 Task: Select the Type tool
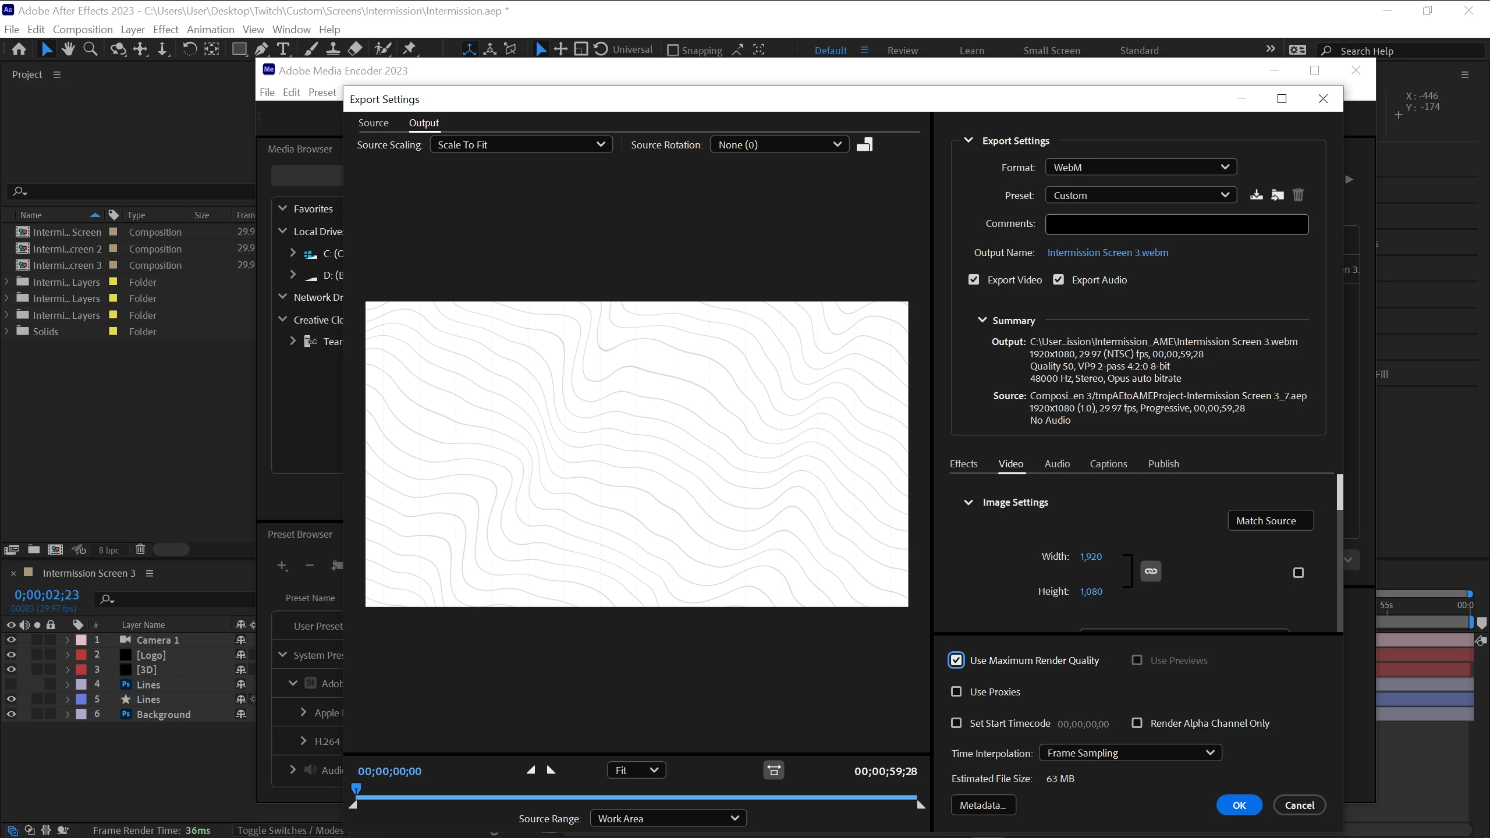point(283,49)
